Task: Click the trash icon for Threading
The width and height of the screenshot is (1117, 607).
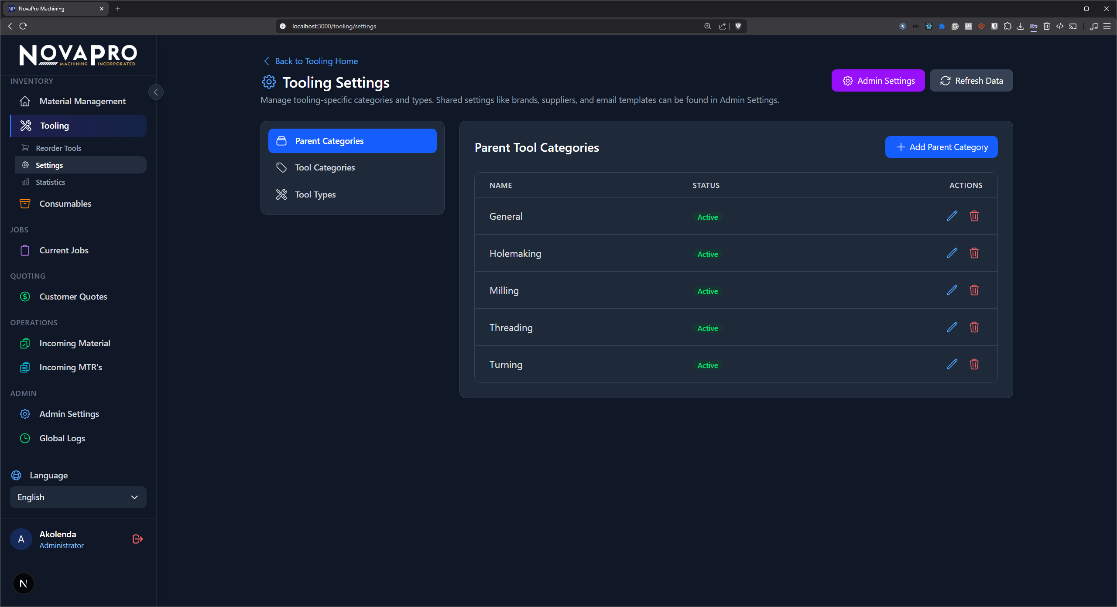Action: tap(974, 327)
